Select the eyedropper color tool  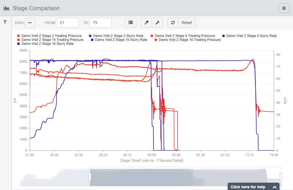point(146,23)
